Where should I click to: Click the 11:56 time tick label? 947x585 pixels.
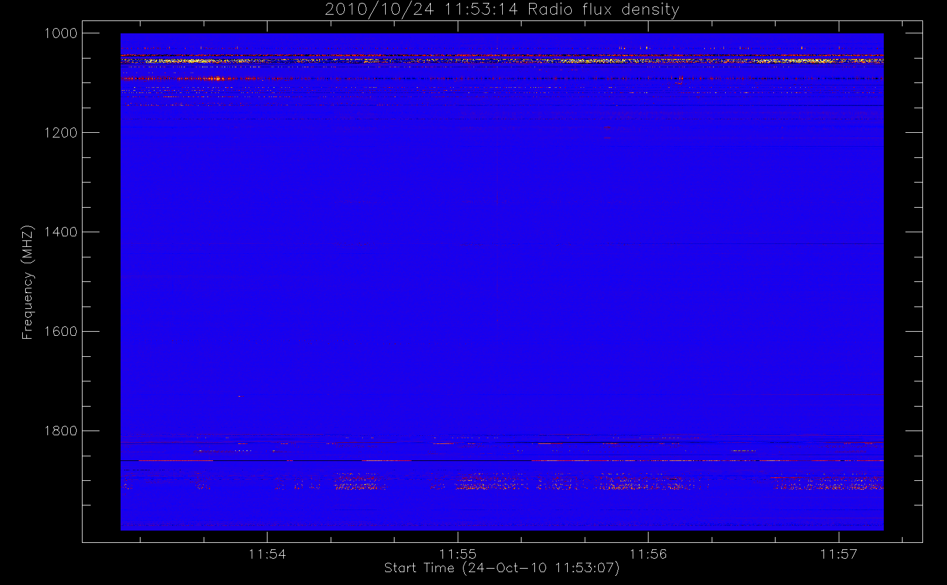click(x=649, y=554)
